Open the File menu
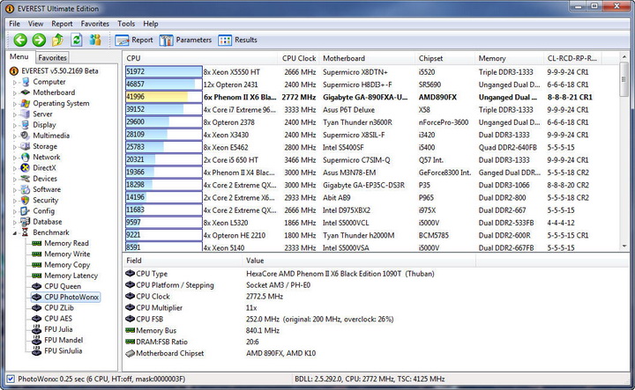 [15, 24]
